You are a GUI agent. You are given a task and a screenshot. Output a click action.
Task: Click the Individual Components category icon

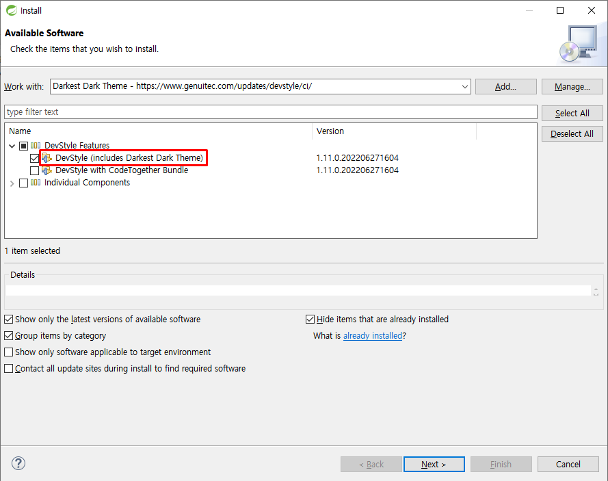36,182
